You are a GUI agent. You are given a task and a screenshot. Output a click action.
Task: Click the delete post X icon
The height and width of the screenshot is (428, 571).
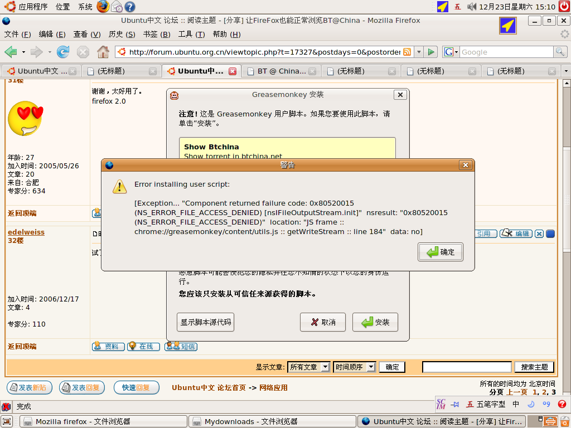coord(539,234)
